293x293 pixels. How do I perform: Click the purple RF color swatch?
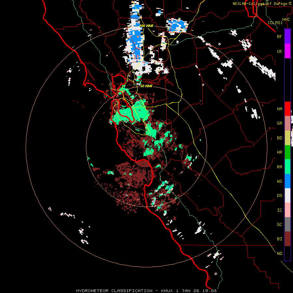[287, 36]
